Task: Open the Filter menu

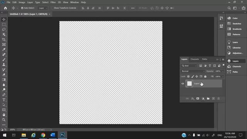Action: 53,2
